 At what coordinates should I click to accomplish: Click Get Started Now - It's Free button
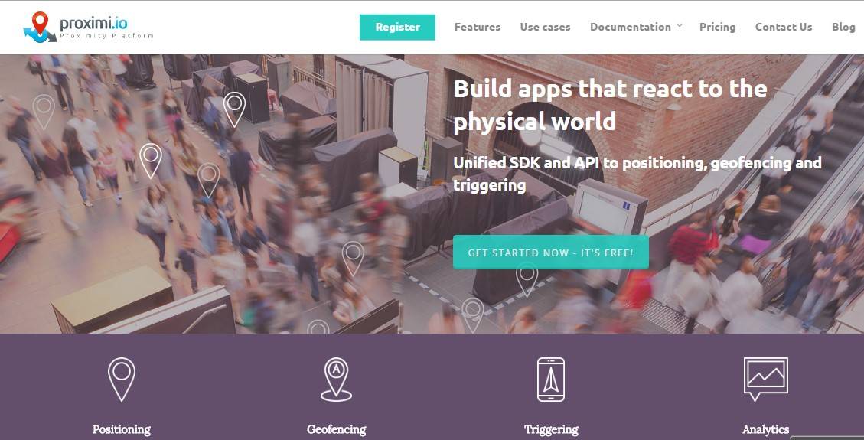[x=550, y=253]
